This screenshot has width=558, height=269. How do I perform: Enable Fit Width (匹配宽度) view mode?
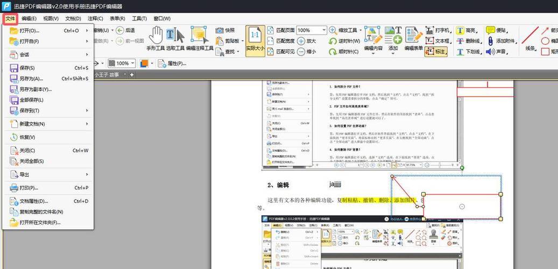click(281, 41)
